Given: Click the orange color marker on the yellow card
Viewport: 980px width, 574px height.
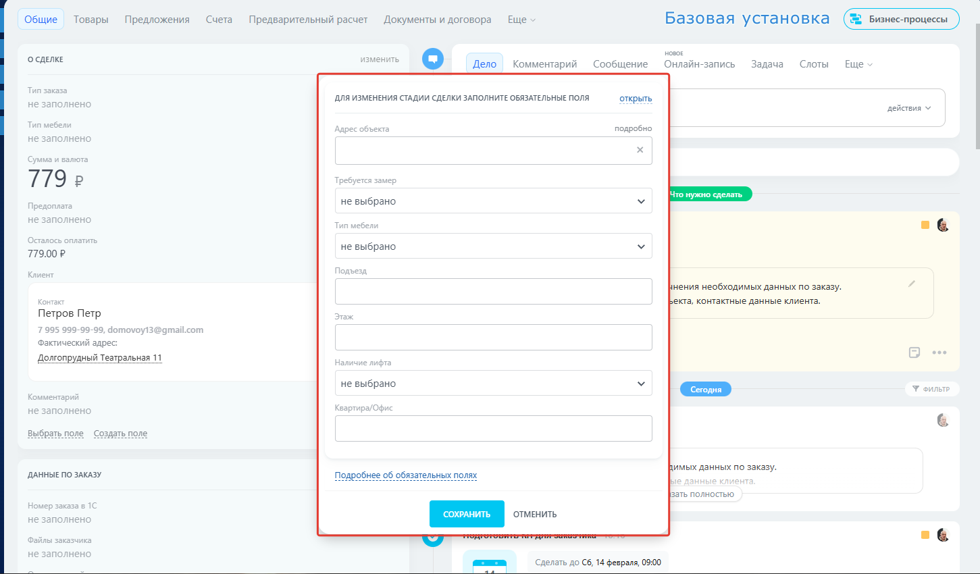Looking at the screenshot, I should pos(925,225).
